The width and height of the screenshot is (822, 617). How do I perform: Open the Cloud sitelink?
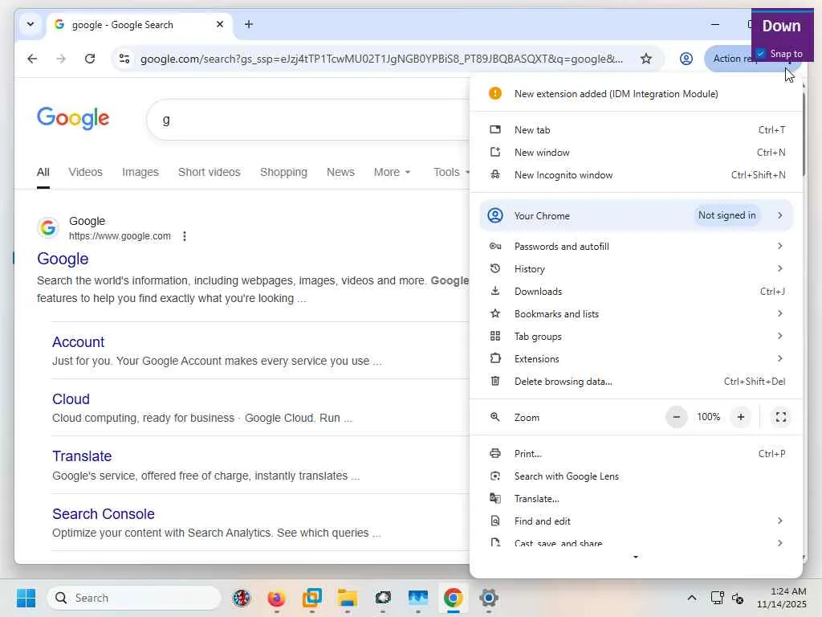[x=71, y=399]
